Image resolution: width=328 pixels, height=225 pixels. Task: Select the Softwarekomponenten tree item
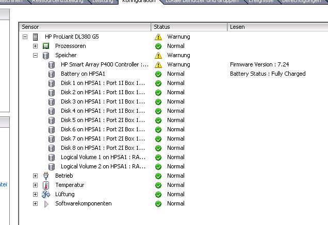[84, 203]
